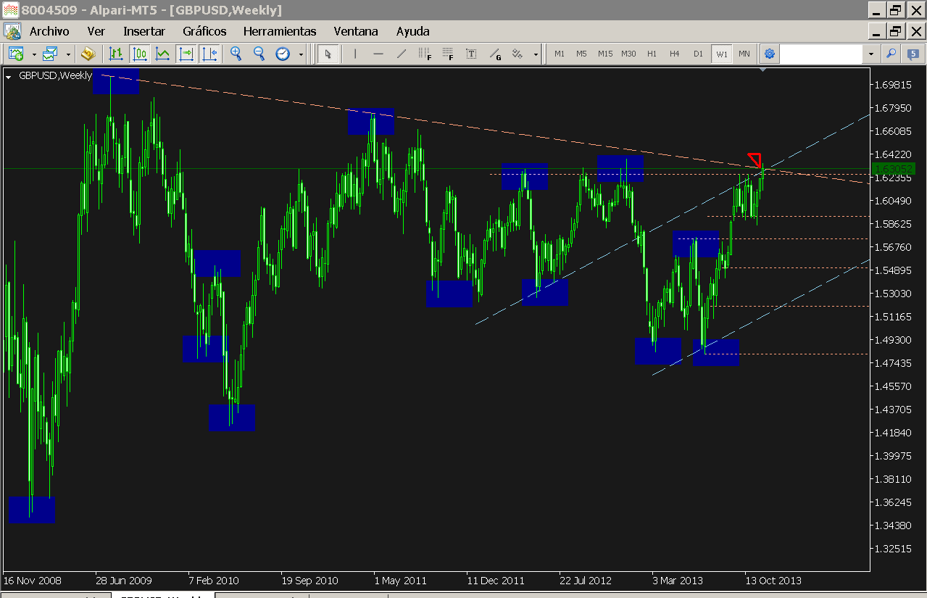Expand the periodicity clock dropdown
927x598 pixels.
click(x=301, y=54)
